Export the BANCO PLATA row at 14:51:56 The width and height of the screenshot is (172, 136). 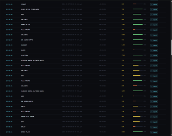coord(154,132)
